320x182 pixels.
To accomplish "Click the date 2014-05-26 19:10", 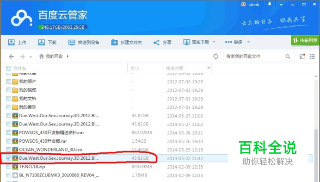I will tap(185, 141).
